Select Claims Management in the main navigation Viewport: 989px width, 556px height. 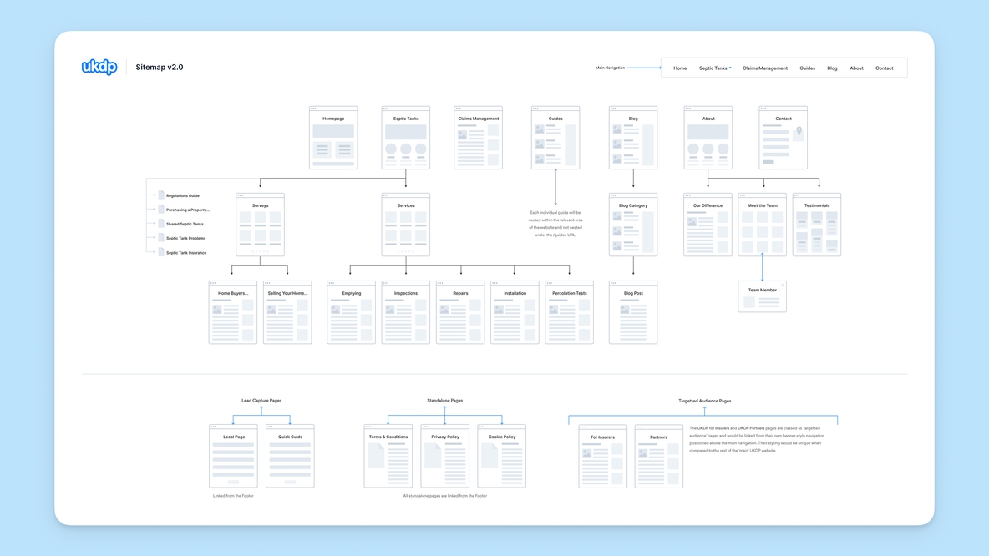point(764,68)
